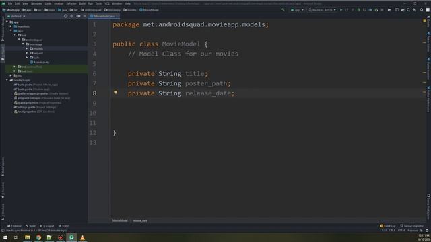Screen dimensions: 431x242
Task: Run the app with the green play button
Action: (x=341, y=10)
